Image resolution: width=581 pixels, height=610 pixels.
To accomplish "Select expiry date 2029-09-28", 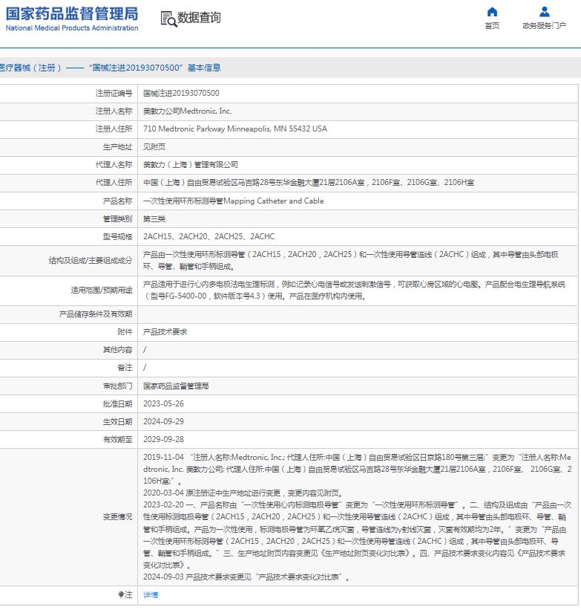I will click(163, 440).
